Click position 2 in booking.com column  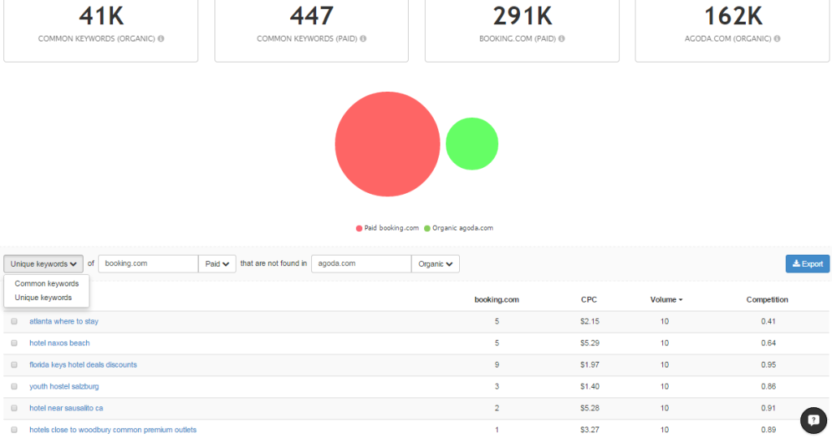[496, 408]
